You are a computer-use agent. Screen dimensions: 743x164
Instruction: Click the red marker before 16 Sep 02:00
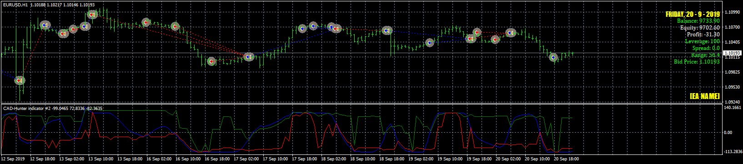[x=146, y=22]
